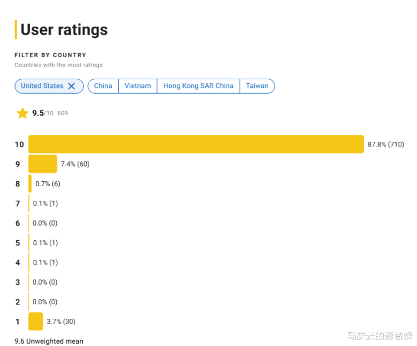Filter ratings by Vietnam
Image resolution: width=417 pixels, height=346 pixels.
(138, 86)
